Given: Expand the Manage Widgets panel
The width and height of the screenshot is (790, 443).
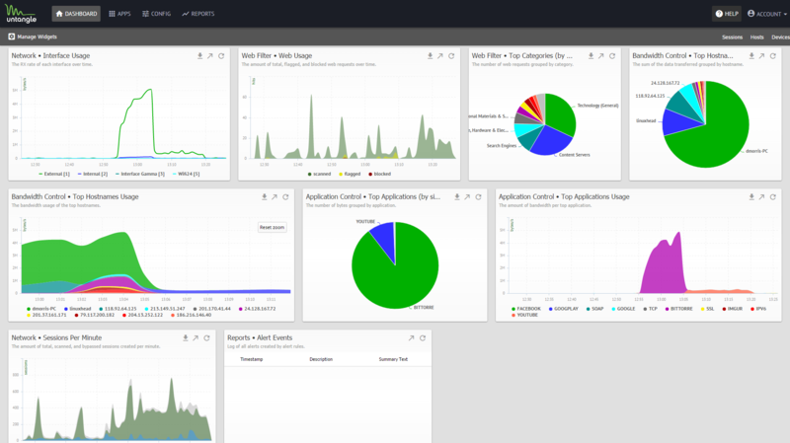Looking at the screenshot, I should pos(36,37).
